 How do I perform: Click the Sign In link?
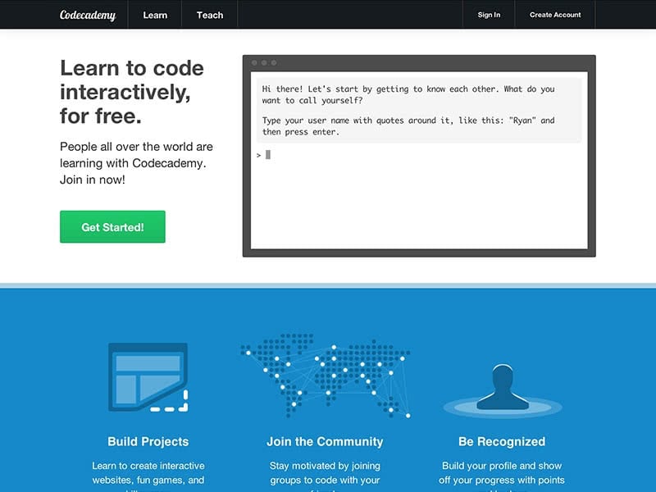(489, 15)
